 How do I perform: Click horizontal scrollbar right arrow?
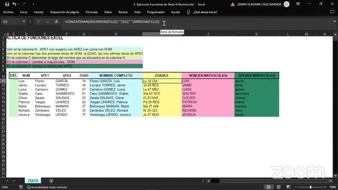pos(331,181)
